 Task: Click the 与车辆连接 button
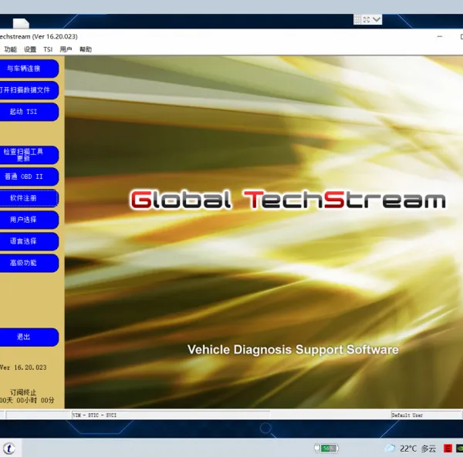click(29, 69)
